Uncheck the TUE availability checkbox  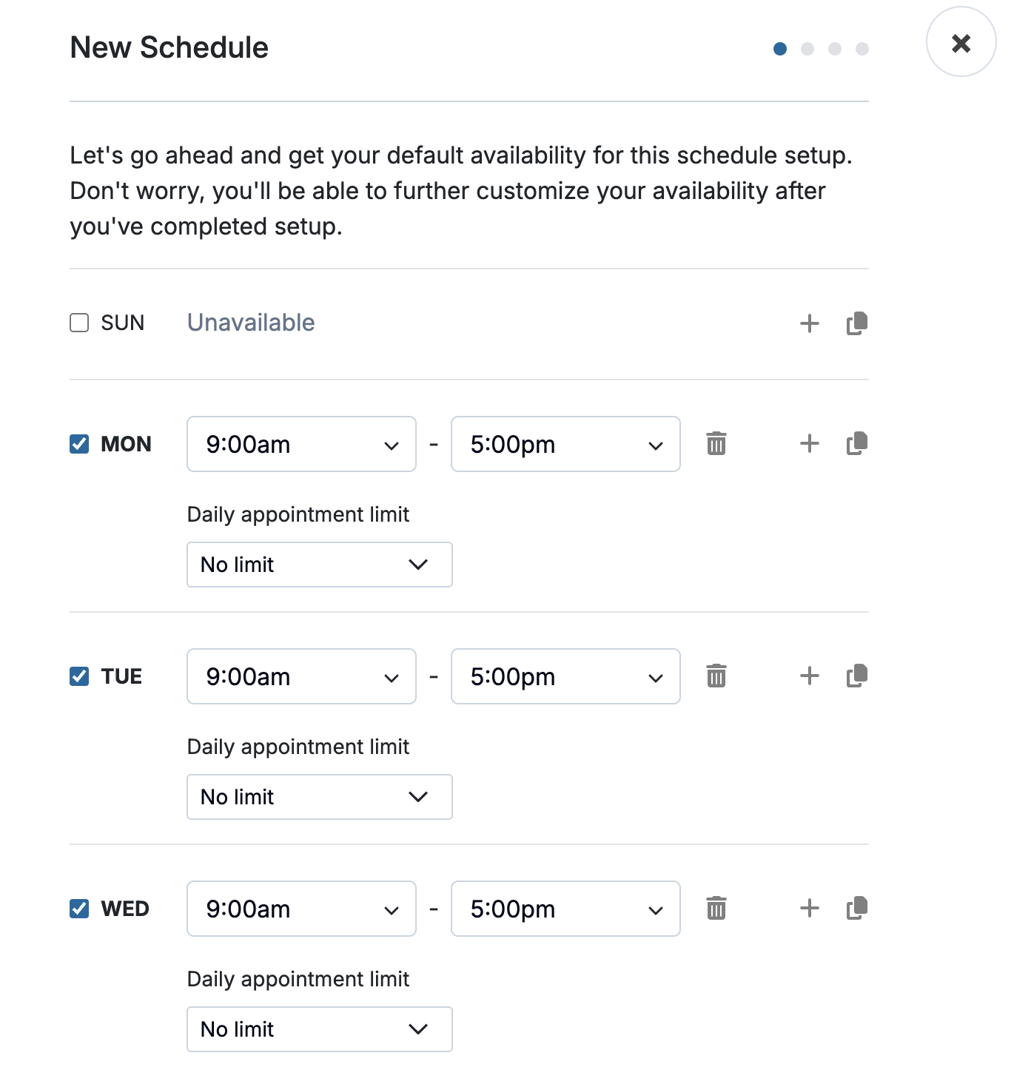point(79,676)
